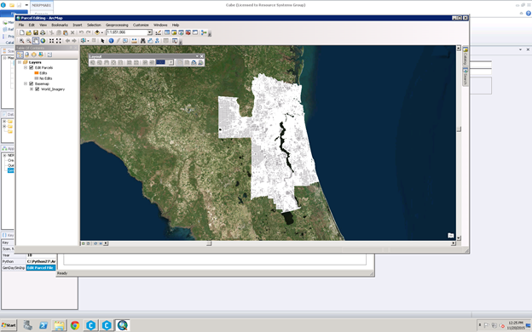The width and height of the screenshot is (532, 332).
Task: Open the View menu
Action: click(x=43, y=25)
